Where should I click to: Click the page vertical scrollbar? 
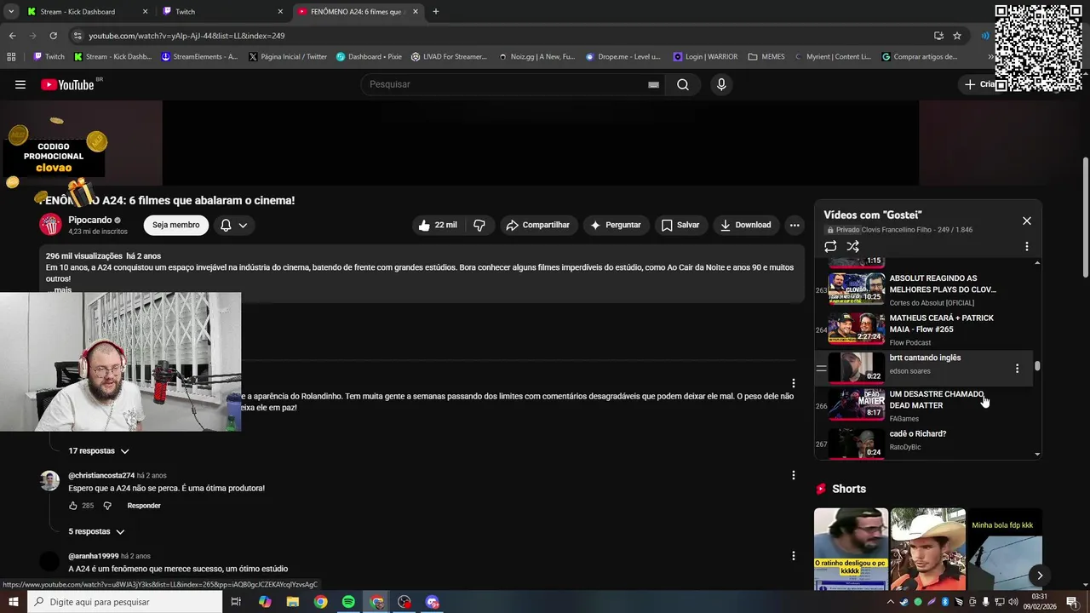1085,217
